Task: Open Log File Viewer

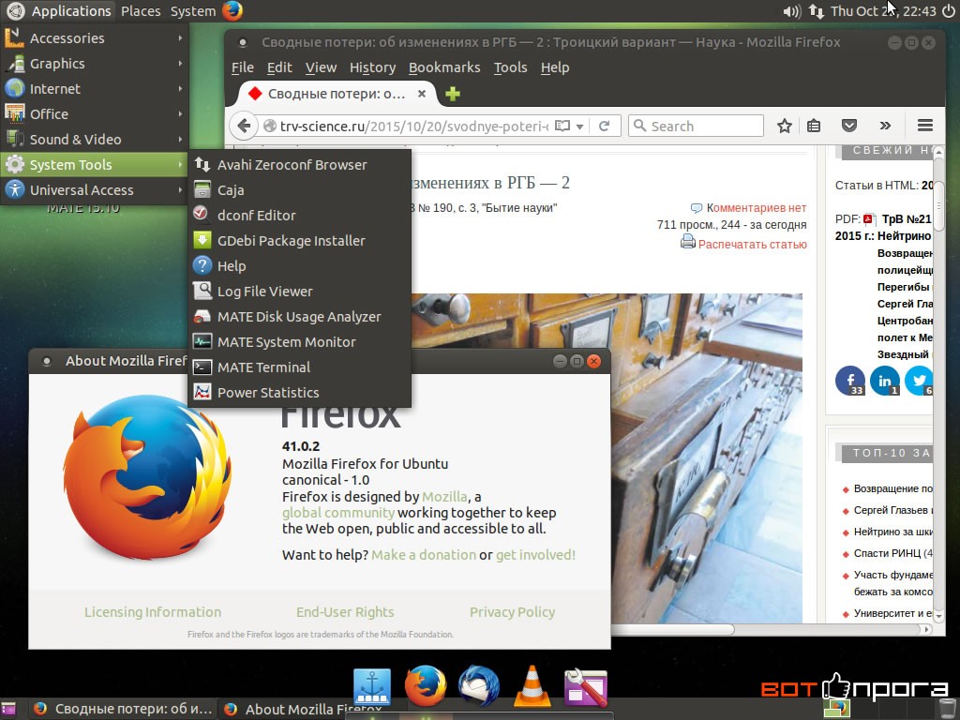Action: point(299,292)
